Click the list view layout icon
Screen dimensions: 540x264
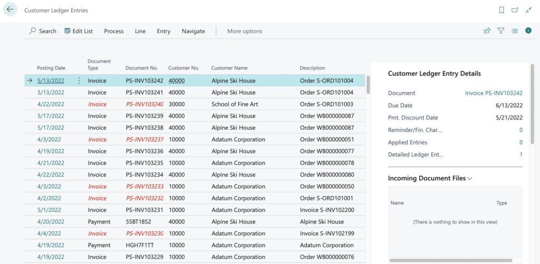[515, 31]
